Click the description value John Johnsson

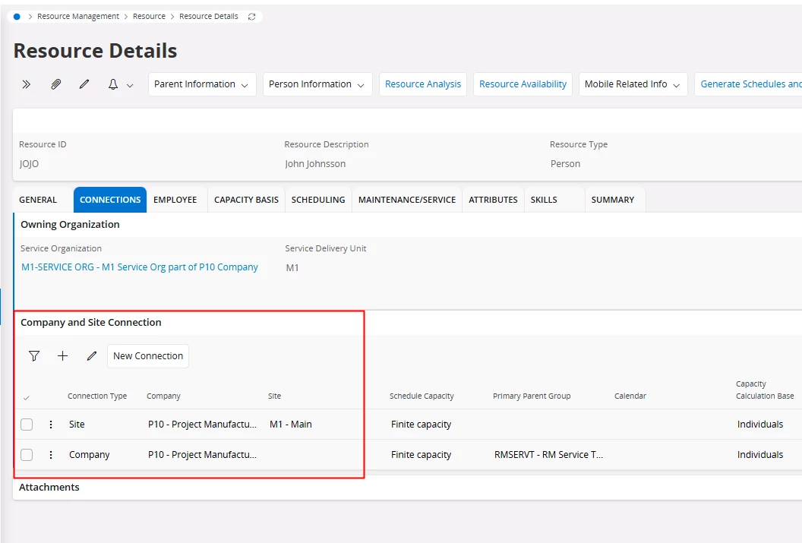pyautogui.click(x=315, y=164)
